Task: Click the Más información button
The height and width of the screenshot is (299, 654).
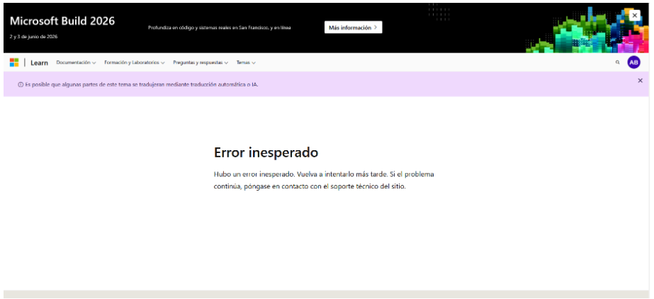Action: [x=353, y=28]
